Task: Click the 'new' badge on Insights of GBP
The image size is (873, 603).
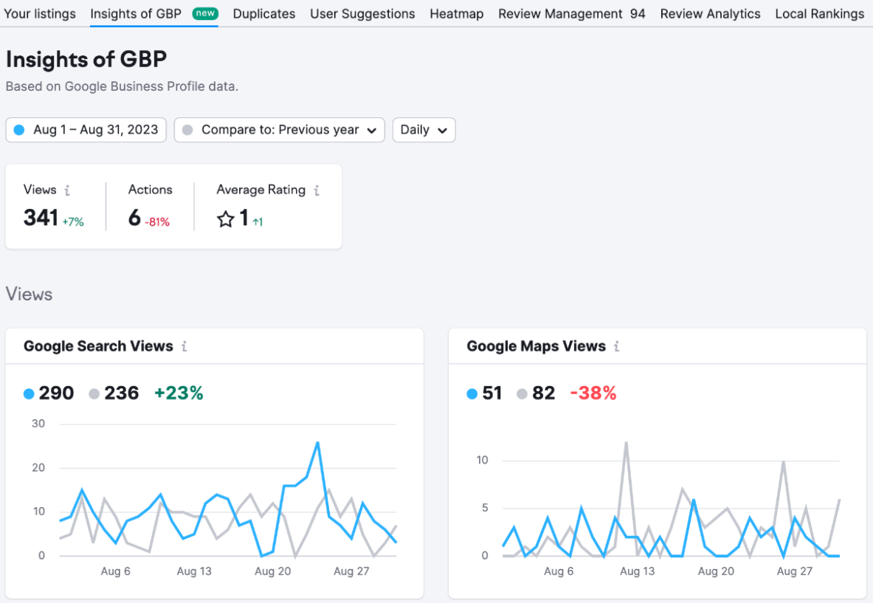Action: [x=205, y=13]
